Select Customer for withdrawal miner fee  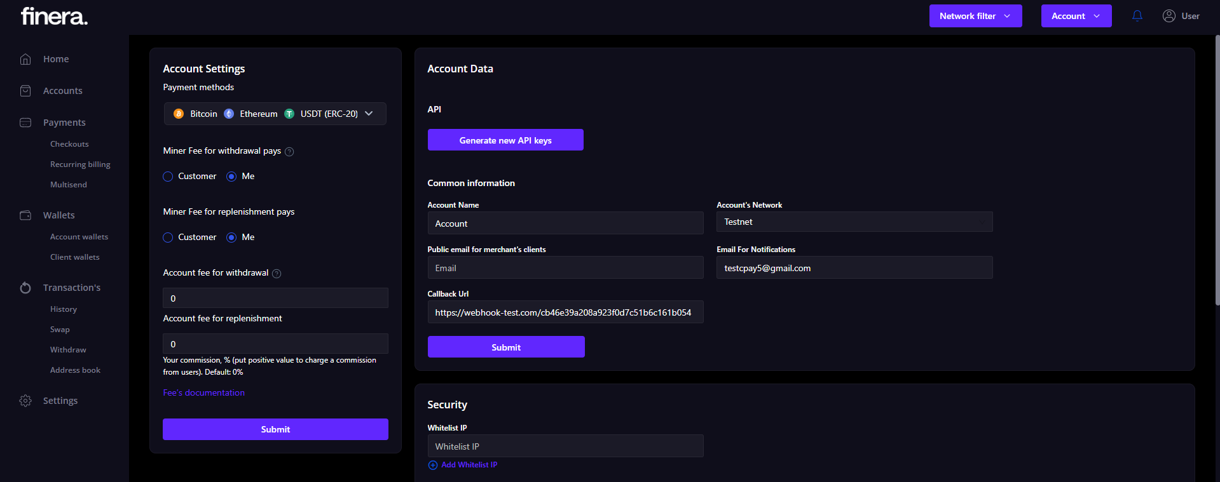click(x=168, y=177)
